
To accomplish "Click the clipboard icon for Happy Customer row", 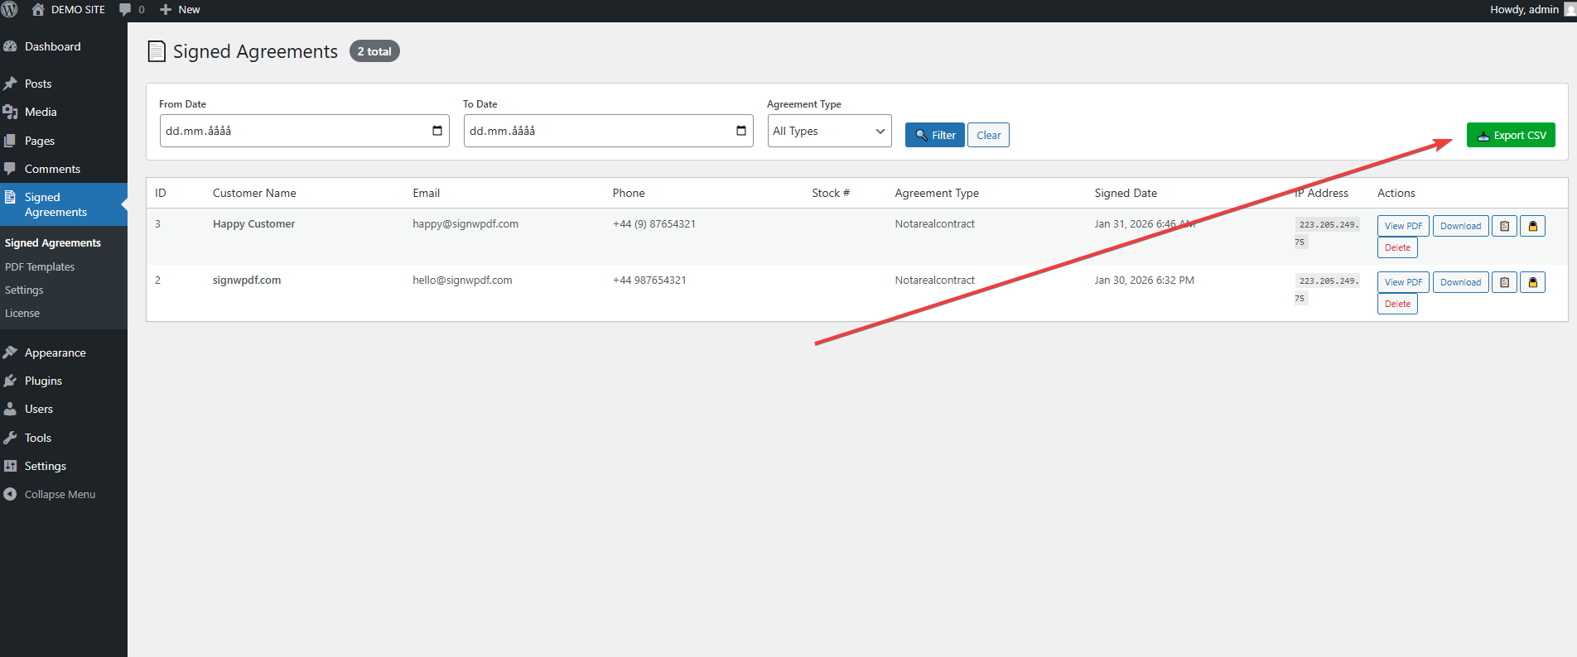I will click(1504, 226).
